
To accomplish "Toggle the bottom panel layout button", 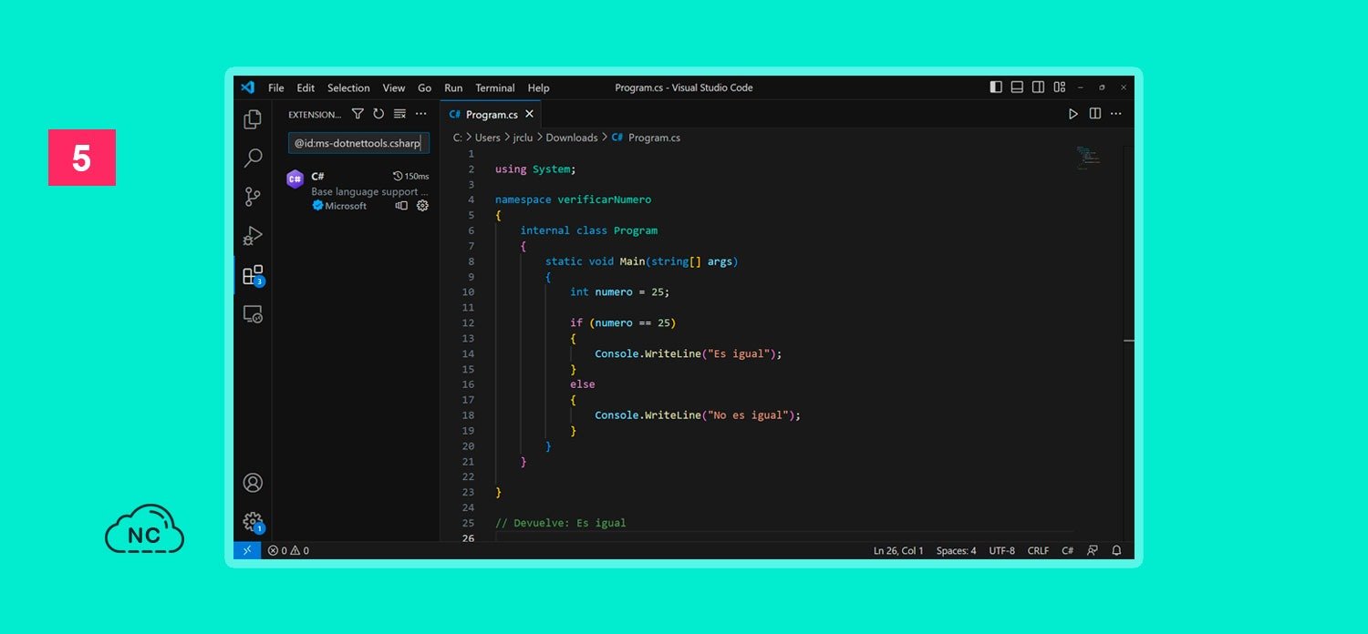I will 1017,87.
